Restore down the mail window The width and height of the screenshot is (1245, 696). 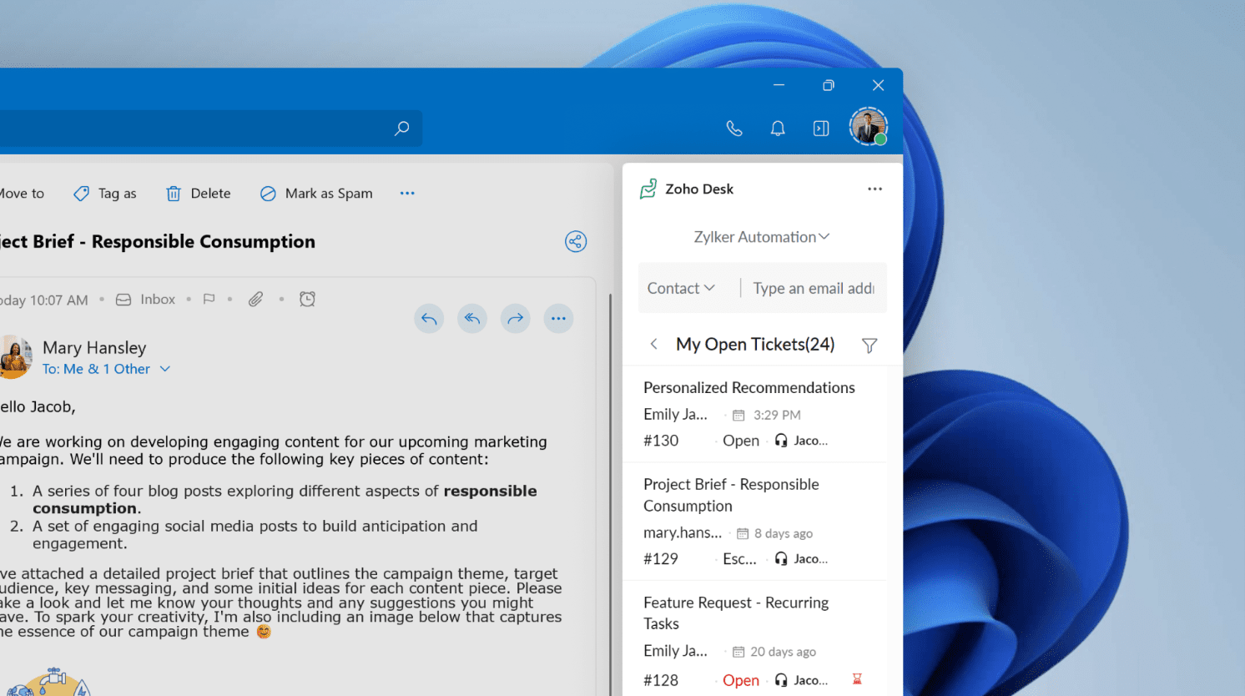tap(828, 85)
